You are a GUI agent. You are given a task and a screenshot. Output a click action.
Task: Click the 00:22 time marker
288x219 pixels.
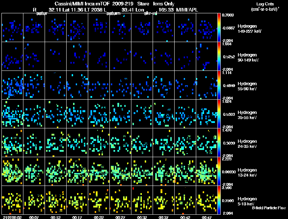pos(99,217)
